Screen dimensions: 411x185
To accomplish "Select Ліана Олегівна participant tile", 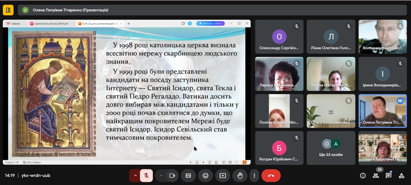I will click(x=331, y=37).
